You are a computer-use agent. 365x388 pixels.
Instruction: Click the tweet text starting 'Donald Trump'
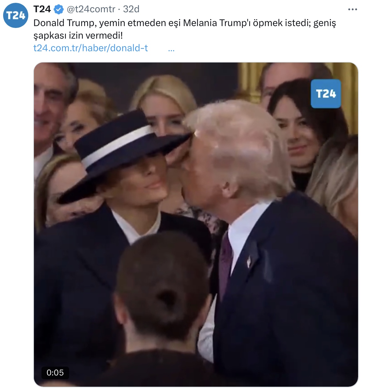[185, 29]
